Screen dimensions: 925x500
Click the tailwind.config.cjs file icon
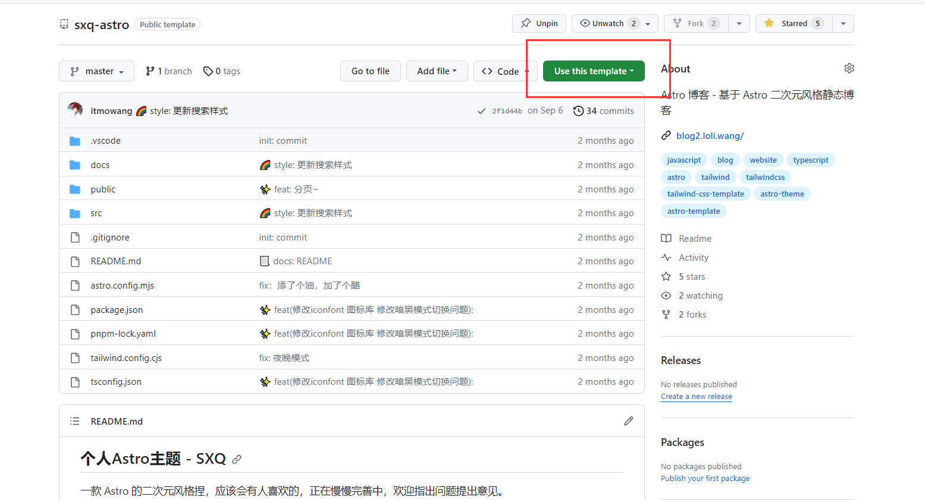75,358
